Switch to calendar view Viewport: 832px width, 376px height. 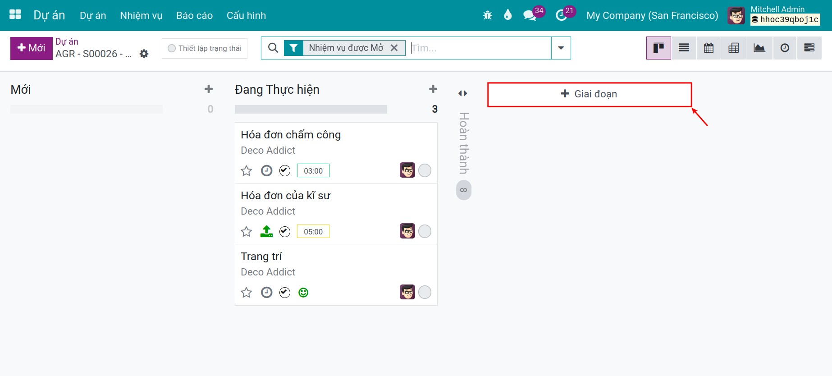[x=709, y=48]
